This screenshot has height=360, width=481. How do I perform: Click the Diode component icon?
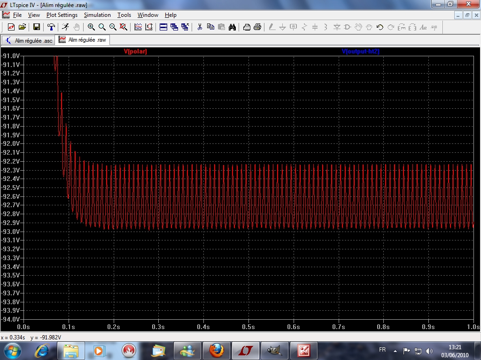pyautogui.click(x=336, y=27)
